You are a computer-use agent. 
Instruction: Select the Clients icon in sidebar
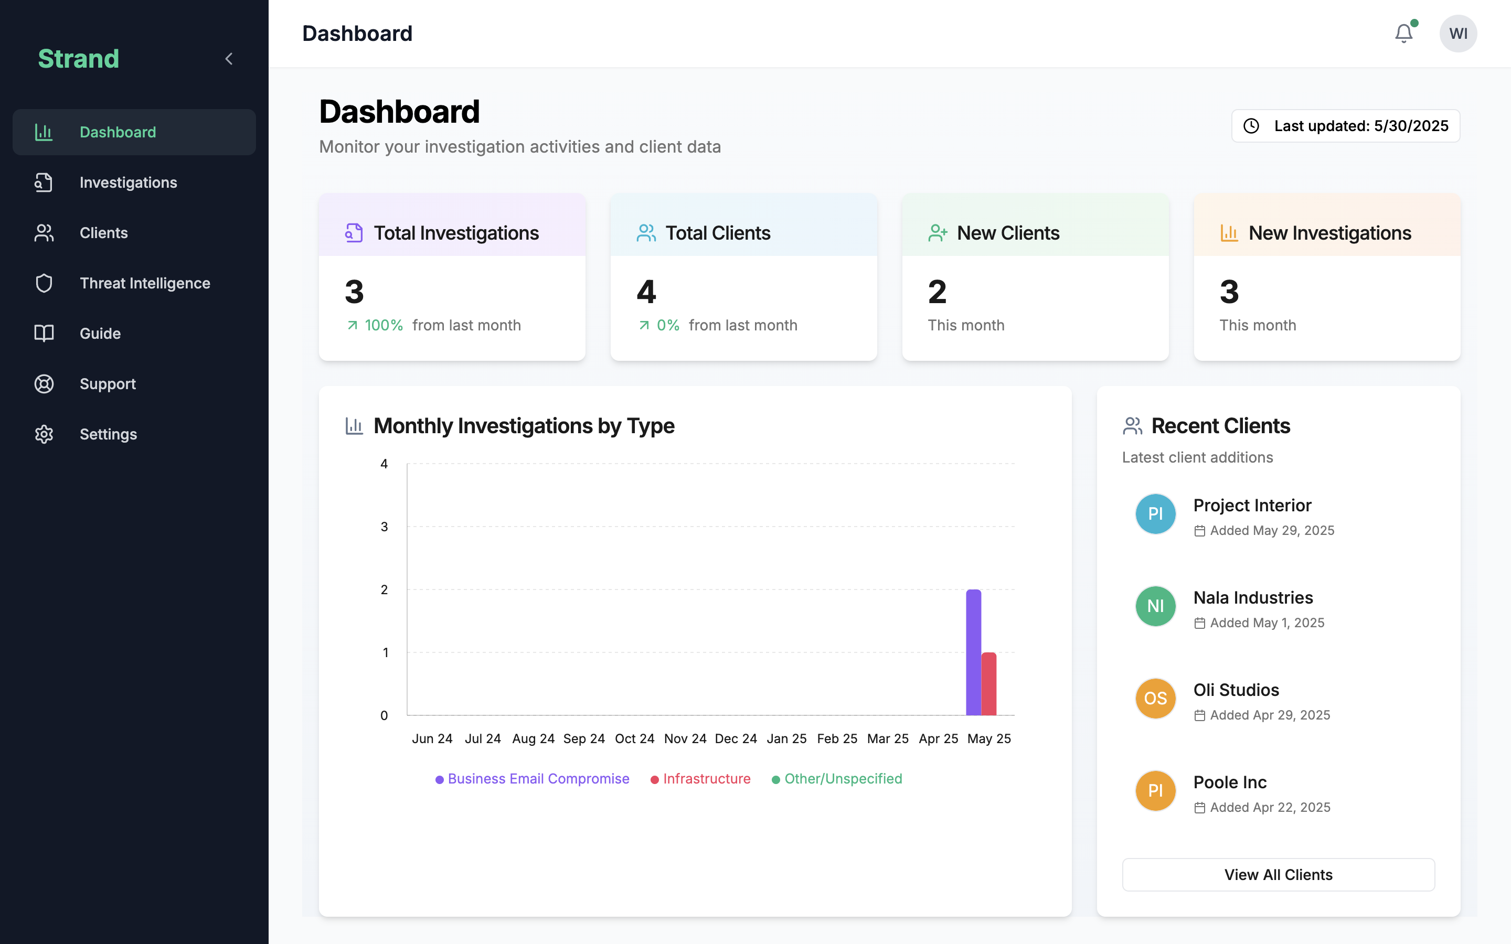tap(44, 232)
